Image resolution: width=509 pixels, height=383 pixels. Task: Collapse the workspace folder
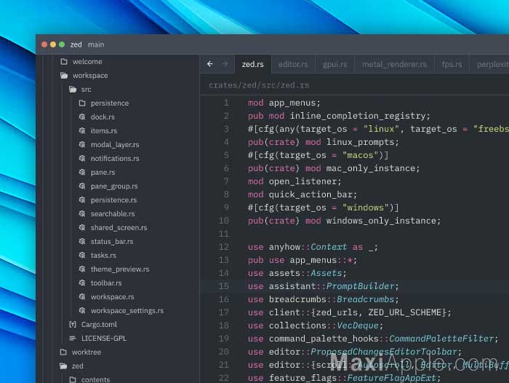64,76
